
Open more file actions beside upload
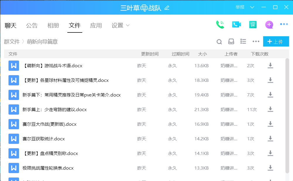256,42
